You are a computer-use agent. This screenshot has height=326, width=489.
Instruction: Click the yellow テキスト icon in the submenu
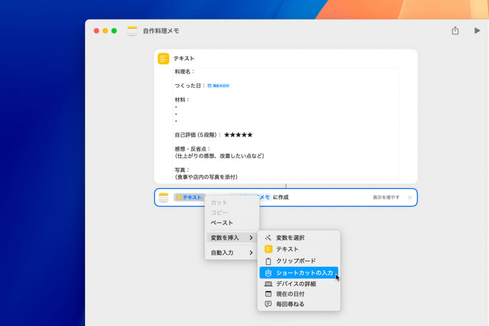pos(268,249)
